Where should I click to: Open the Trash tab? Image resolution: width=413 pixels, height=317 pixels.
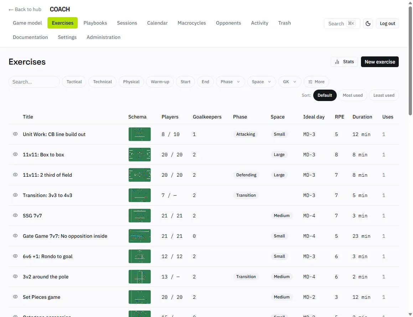[284, 23]
